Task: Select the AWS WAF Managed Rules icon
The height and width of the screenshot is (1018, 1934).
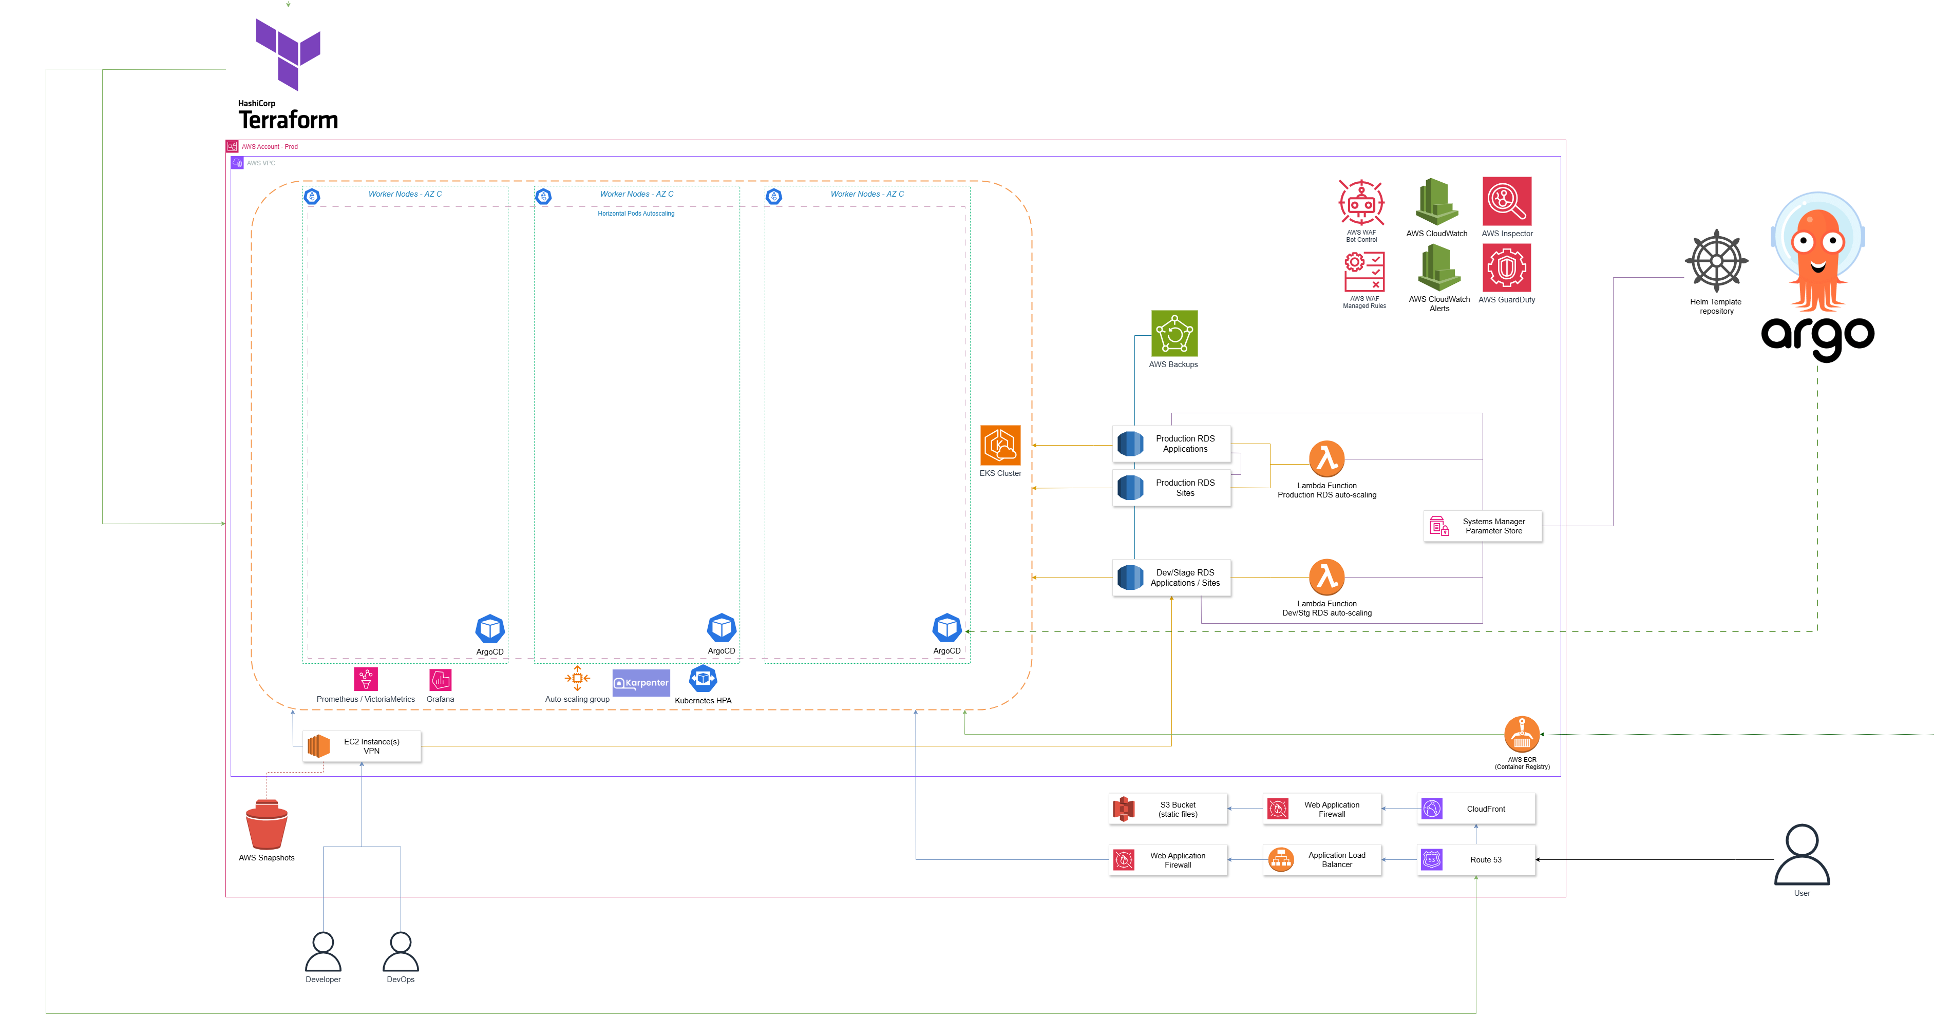Action: pos(1364,271)
